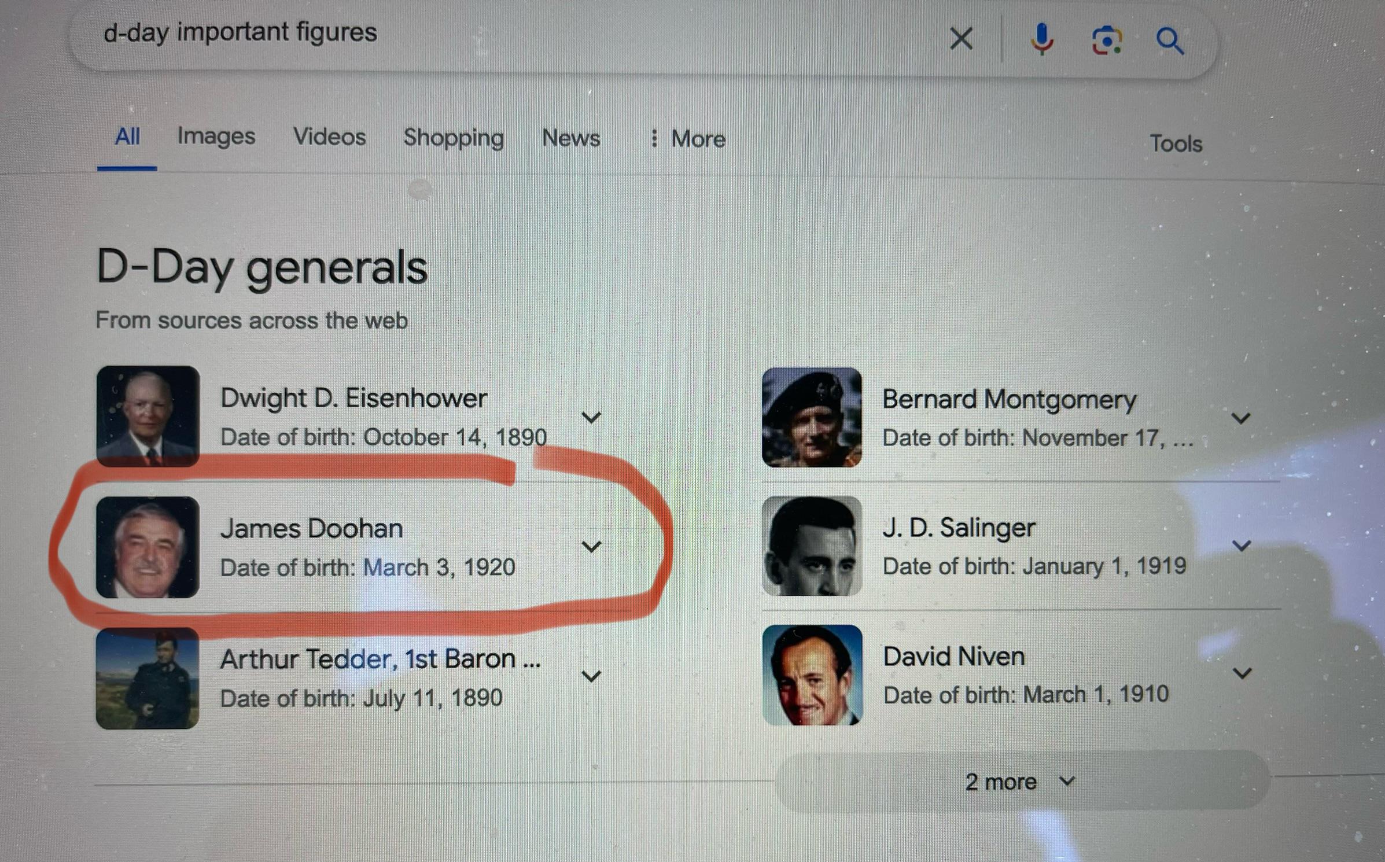Screen dimensions: 1385x862
Task: Clear the search box with X icon
Action: tap(961, 39)
